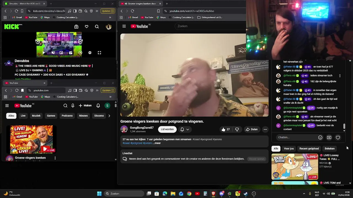Select the Voor jou recommendations chip

point(289,148)
